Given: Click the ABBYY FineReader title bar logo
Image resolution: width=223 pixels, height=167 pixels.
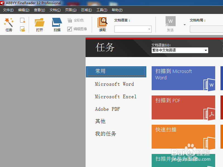Looking at the screenshot, I should (x=2, y=3).
